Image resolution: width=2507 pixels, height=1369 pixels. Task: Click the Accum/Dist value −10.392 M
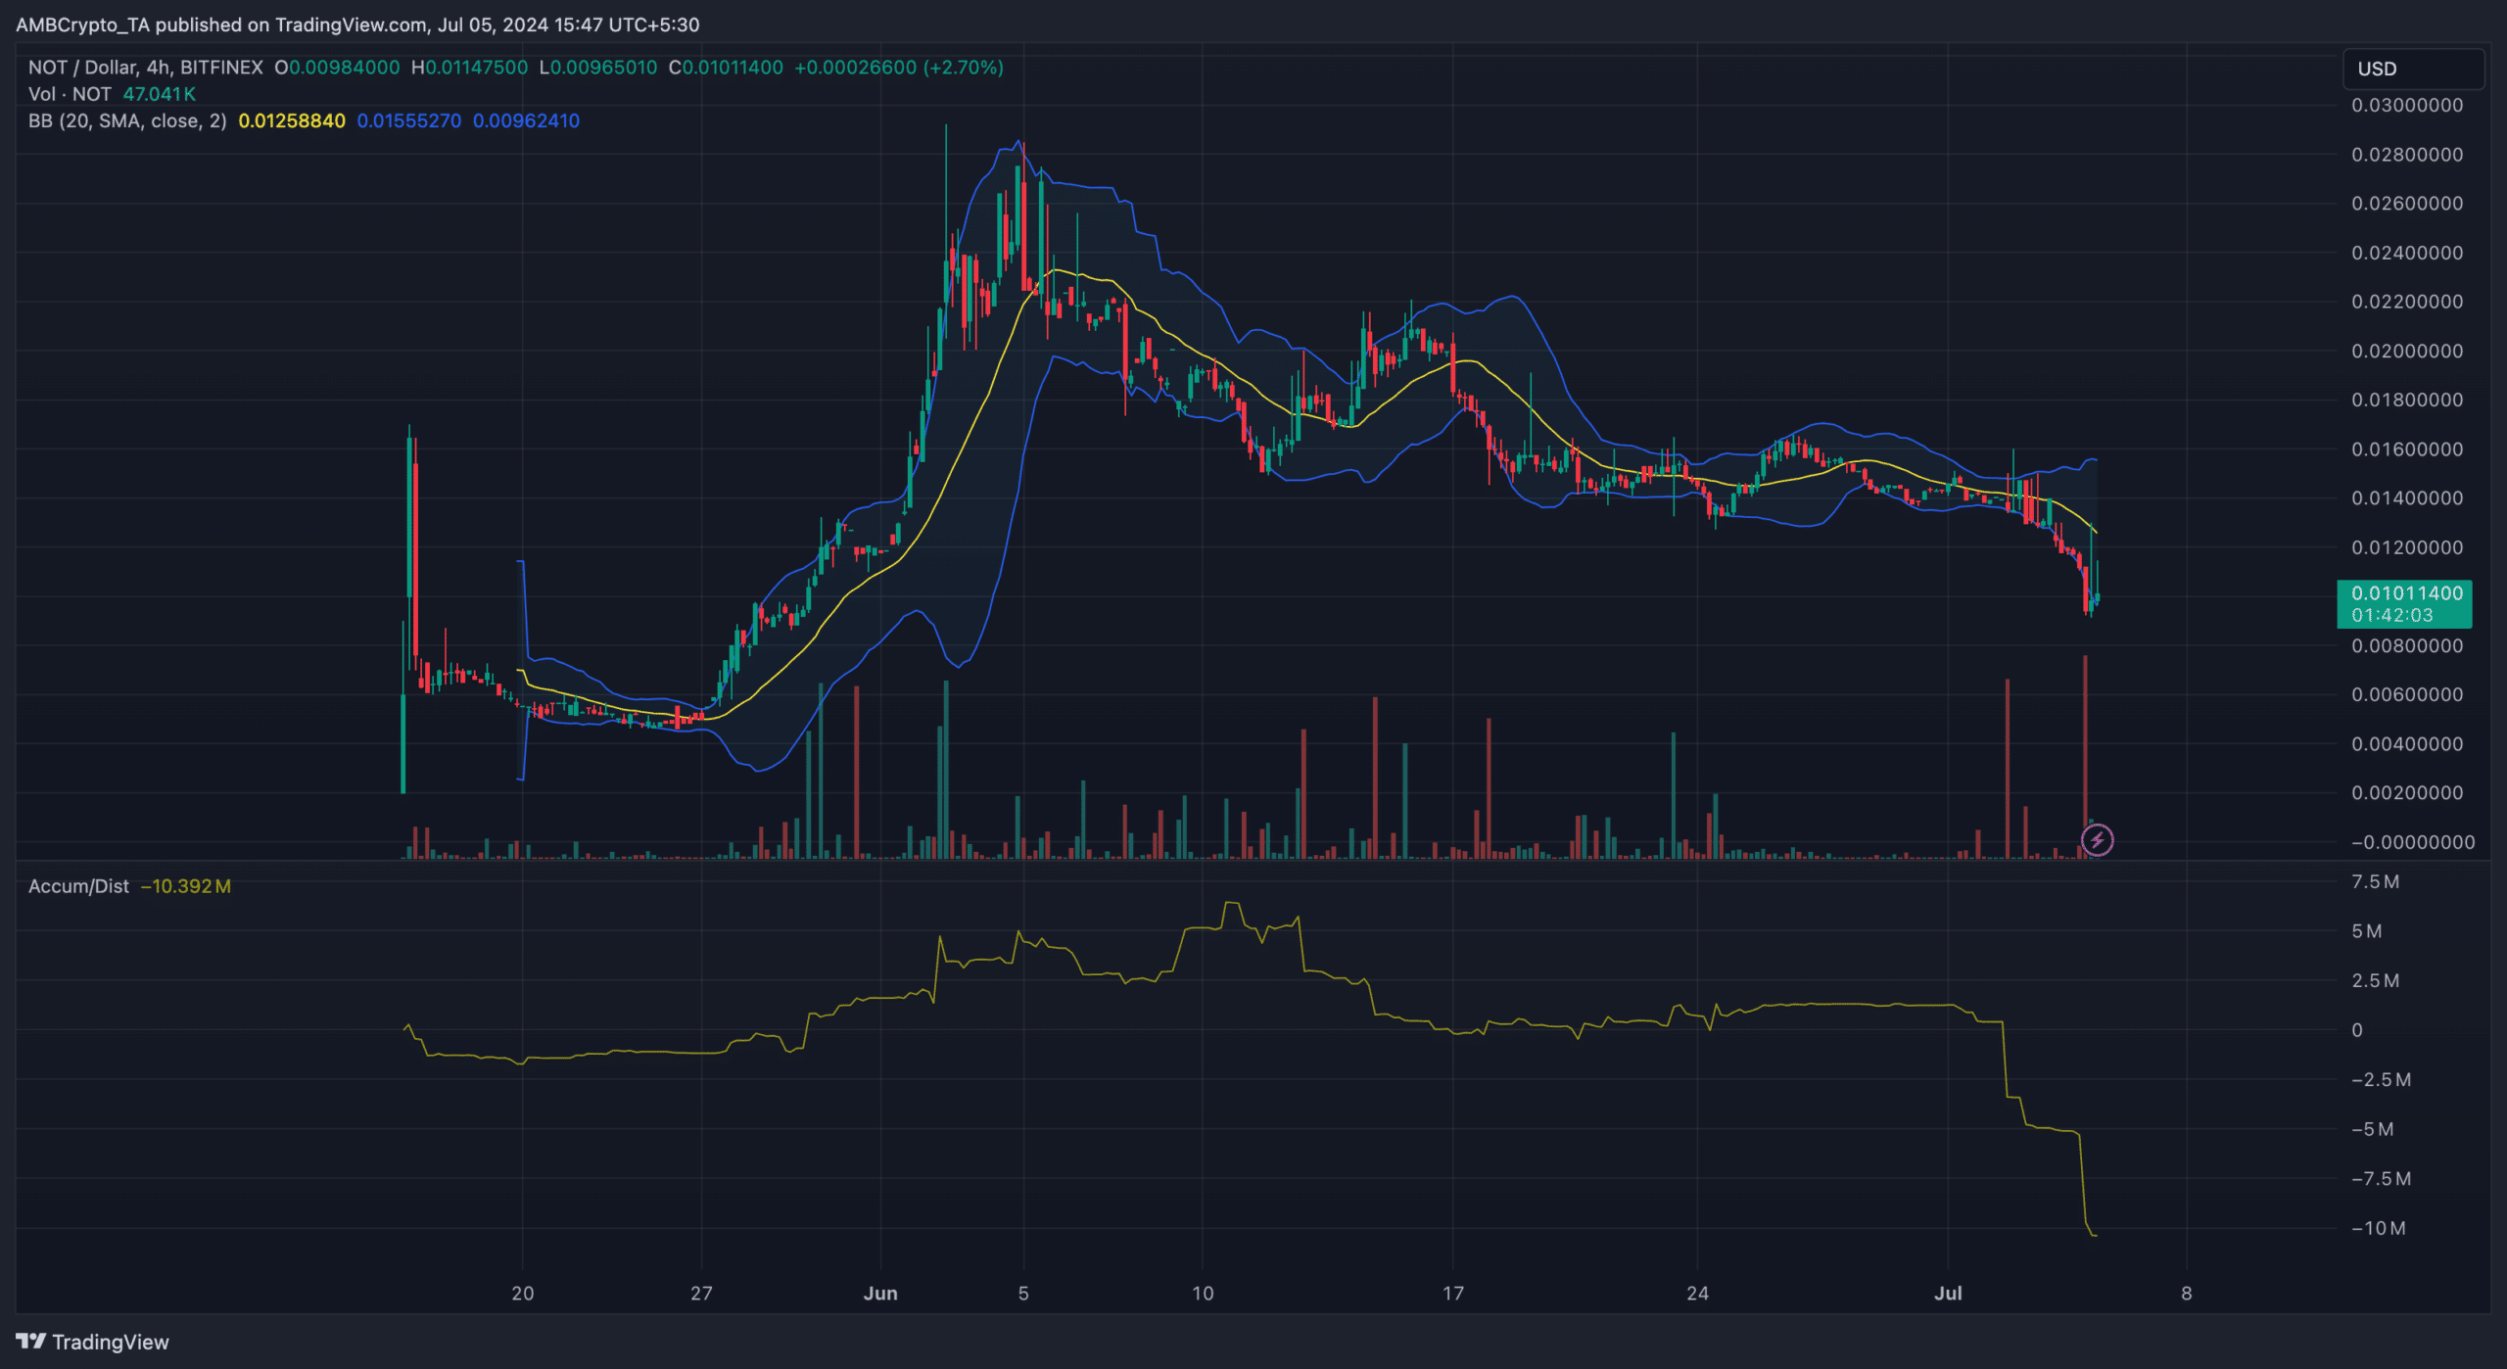pos(186,886)
